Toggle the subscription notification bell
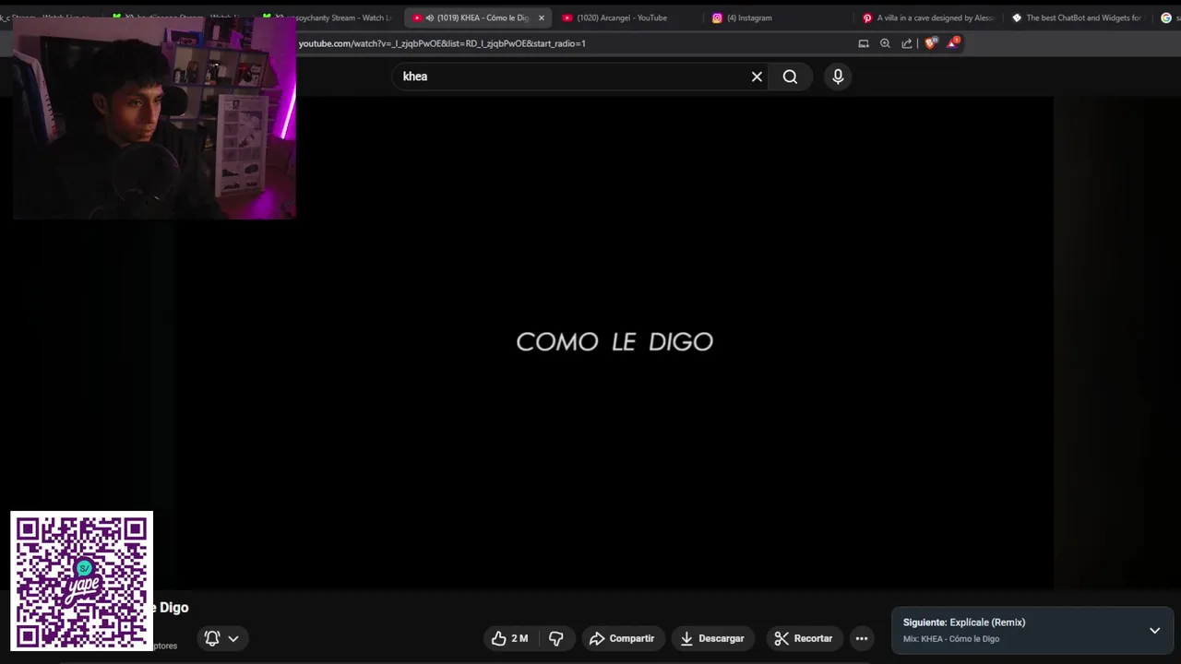 coord(221,638)
